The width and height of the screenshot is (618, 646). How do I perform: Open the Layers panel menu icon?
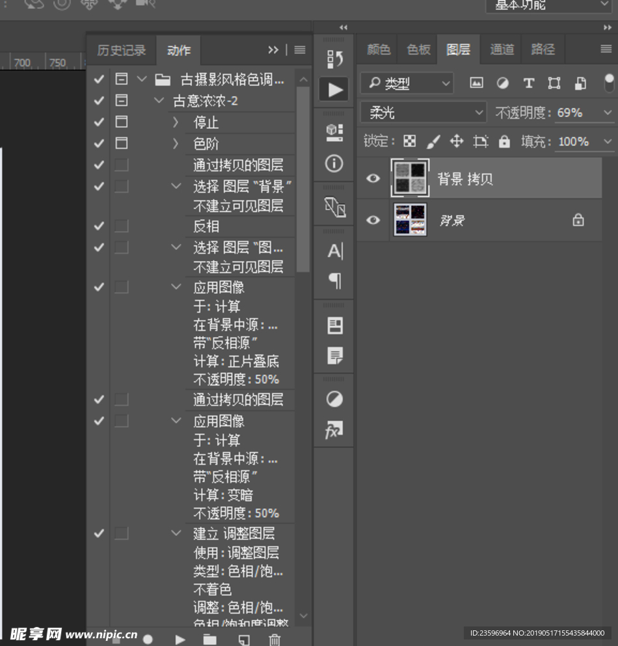[607, 49]
